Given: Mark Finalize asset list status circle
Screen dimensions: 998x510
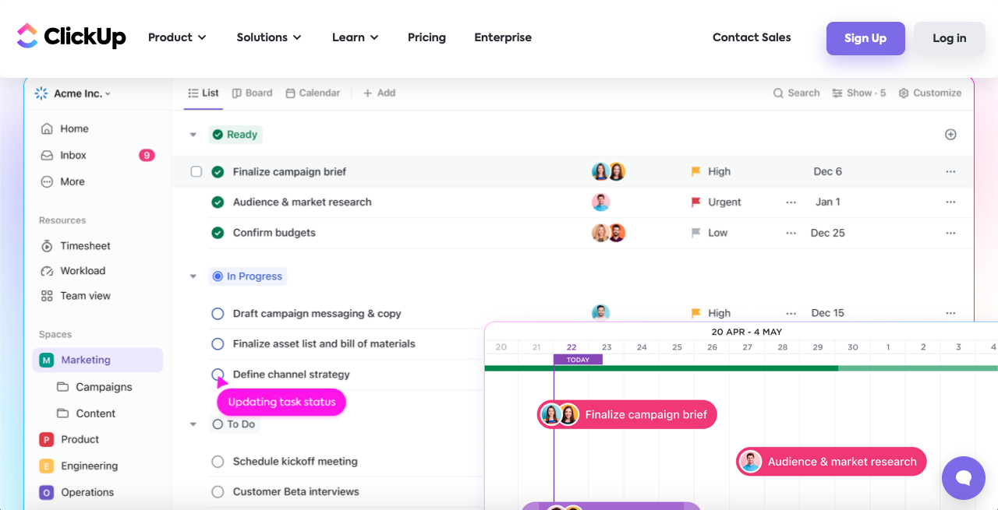Looking at the screenshot, I should 218,343.
